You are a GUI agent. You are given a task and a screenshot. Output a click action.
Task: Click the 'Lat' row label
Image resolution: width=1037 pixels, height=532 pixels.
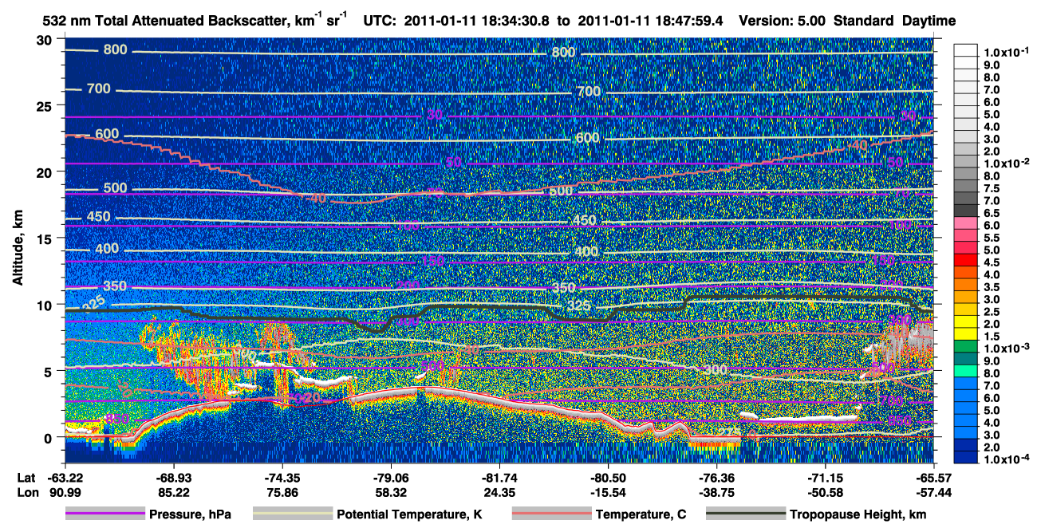[25, 477]
